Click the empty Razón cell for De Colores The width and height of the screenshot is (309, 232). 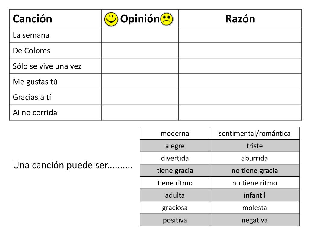tap(240, 50)
